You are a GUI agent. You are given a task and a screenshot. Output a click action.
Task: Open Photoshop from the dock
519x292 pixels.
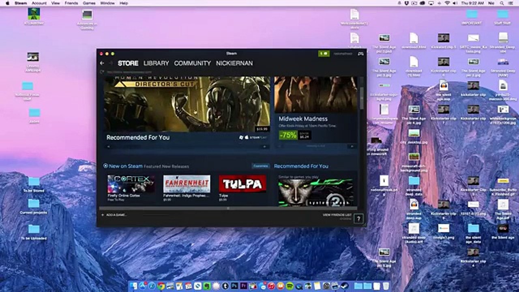coord(235,286)
